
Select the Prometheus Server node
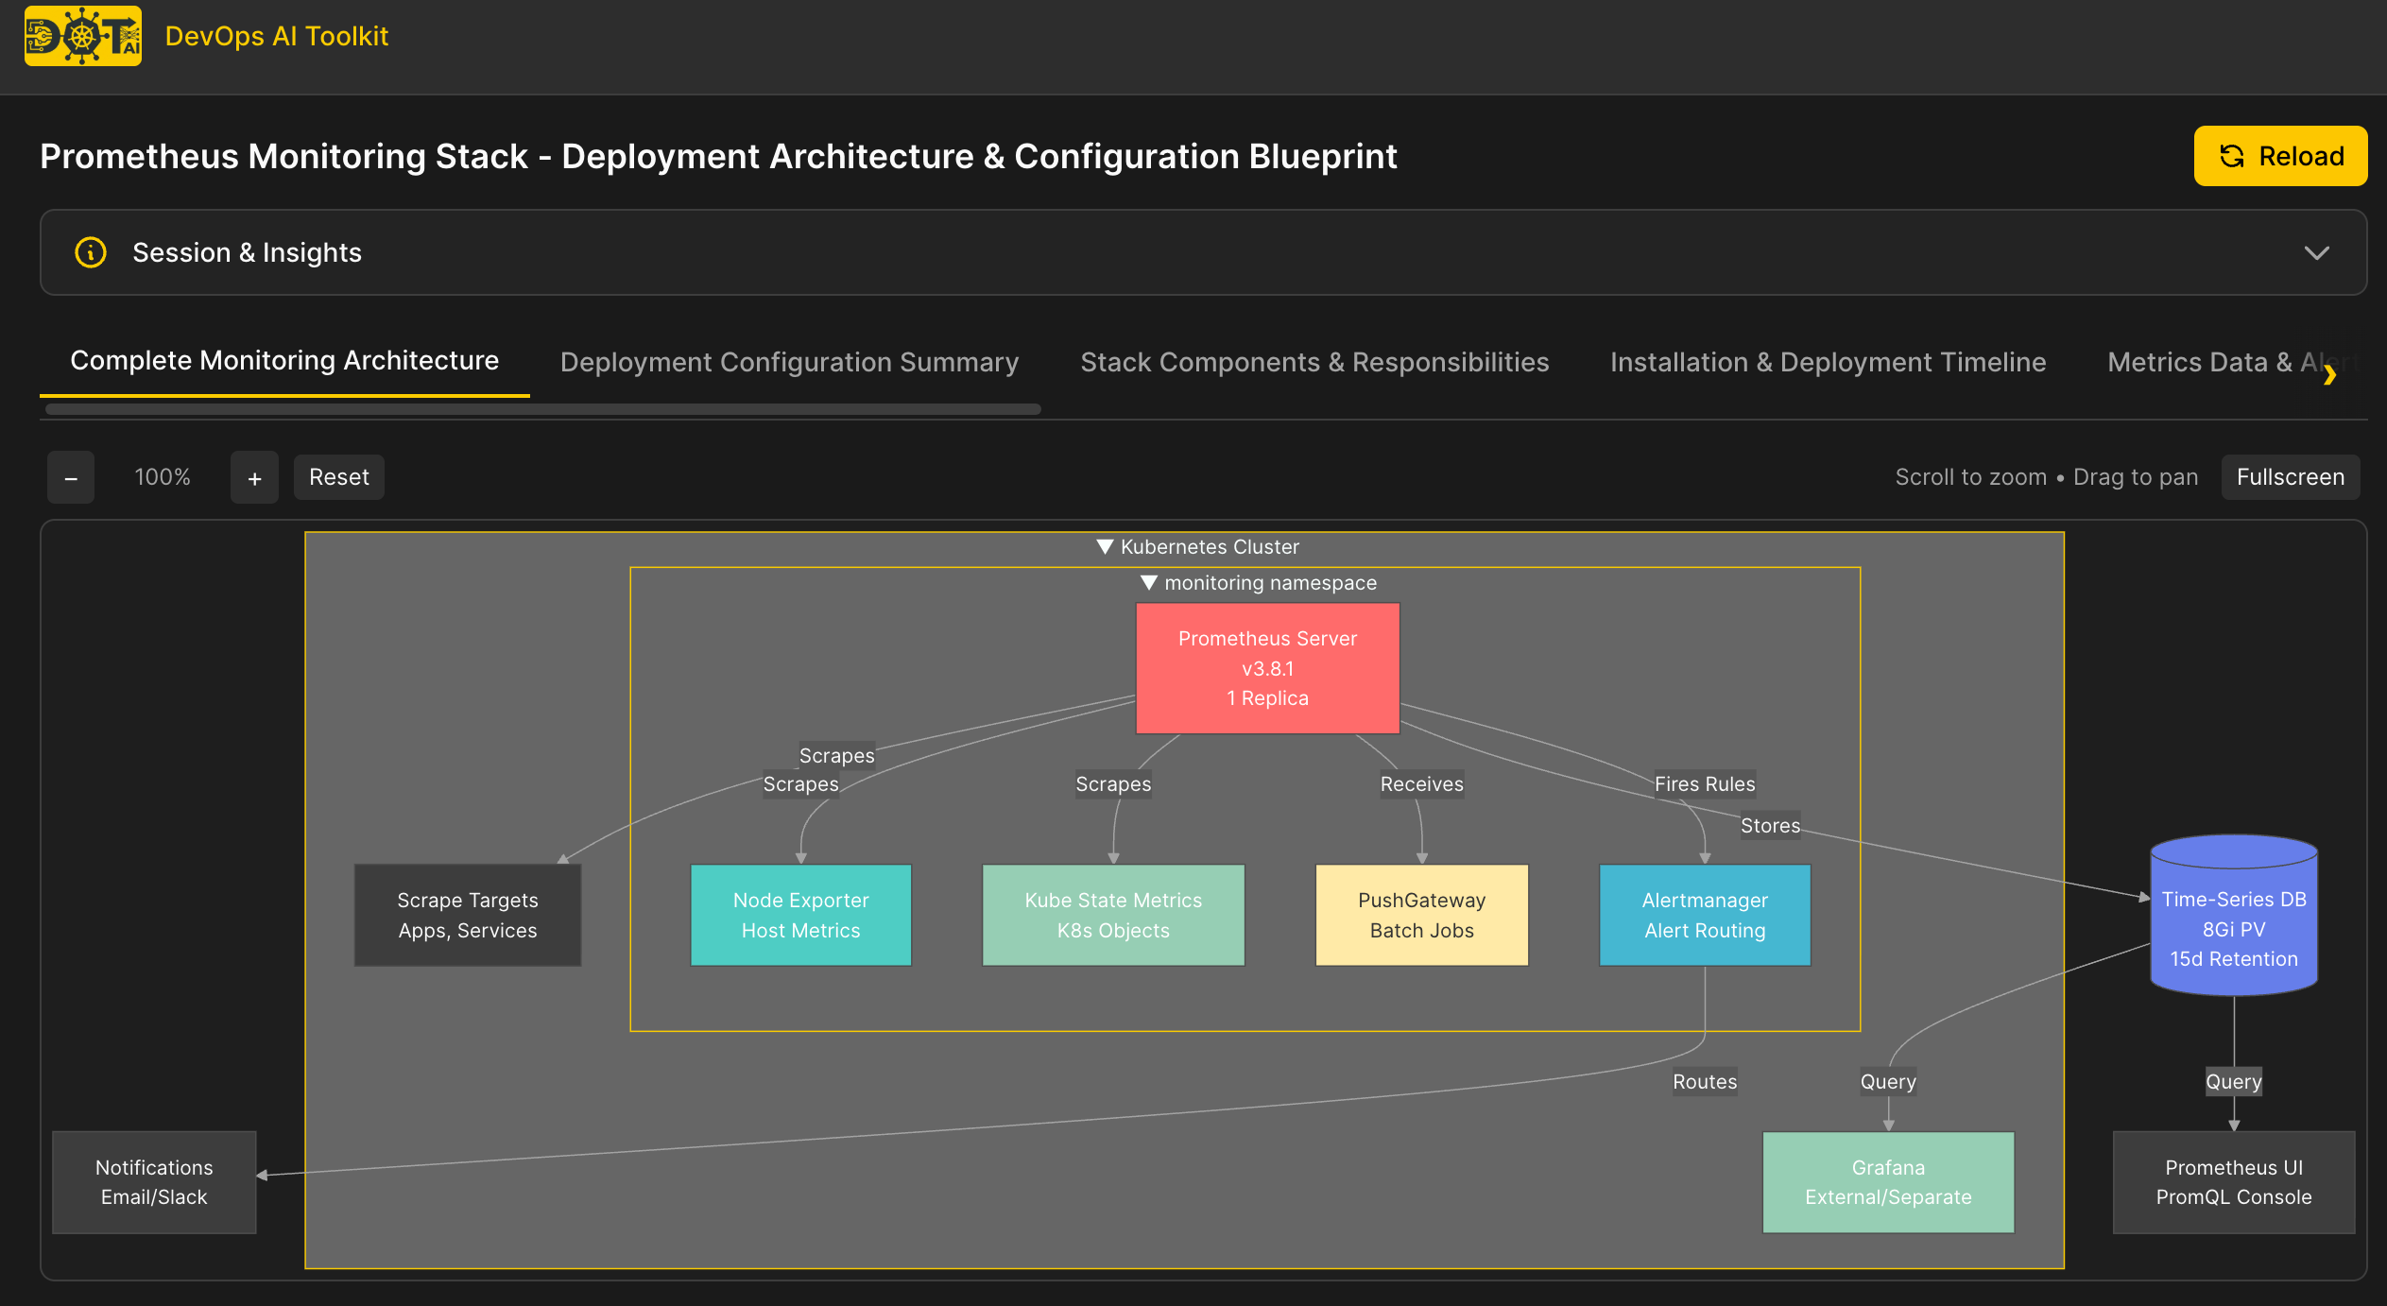pos(1266,668)
